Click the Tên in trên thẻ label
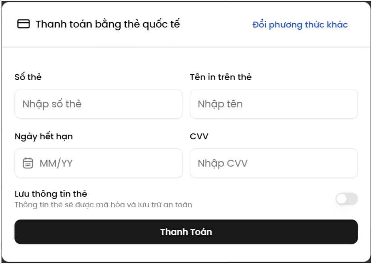 pos(220,77)
